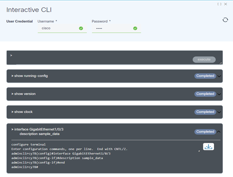This screenshot has height=177, width=233.
Task: Click Completed badge for show running-config
Action: [x=205, y=76]
